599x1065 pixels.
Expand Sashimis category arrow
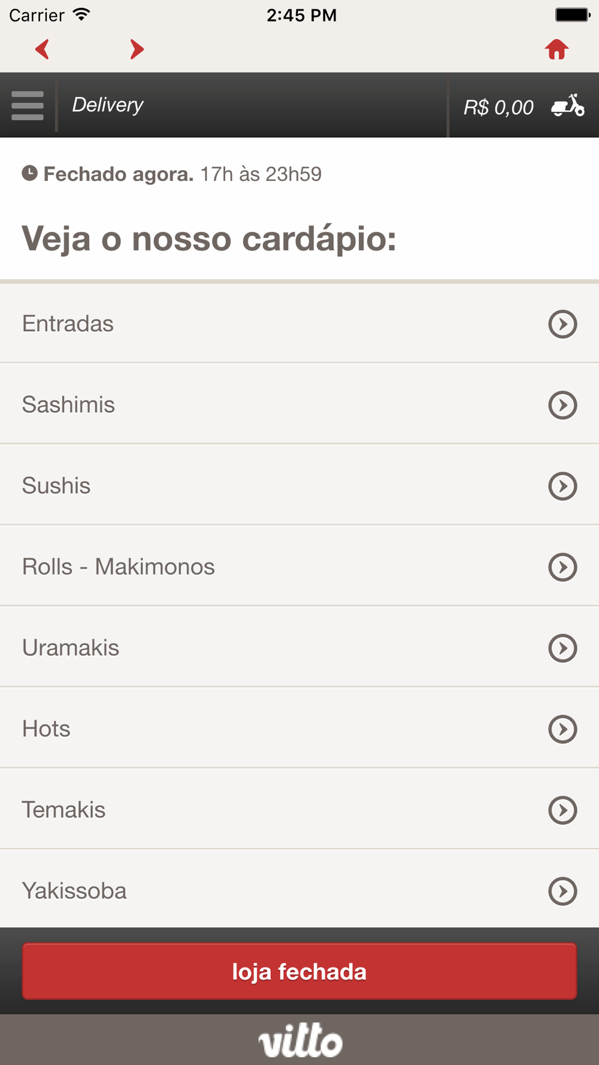pyautogui.click(x=562, y=405)
